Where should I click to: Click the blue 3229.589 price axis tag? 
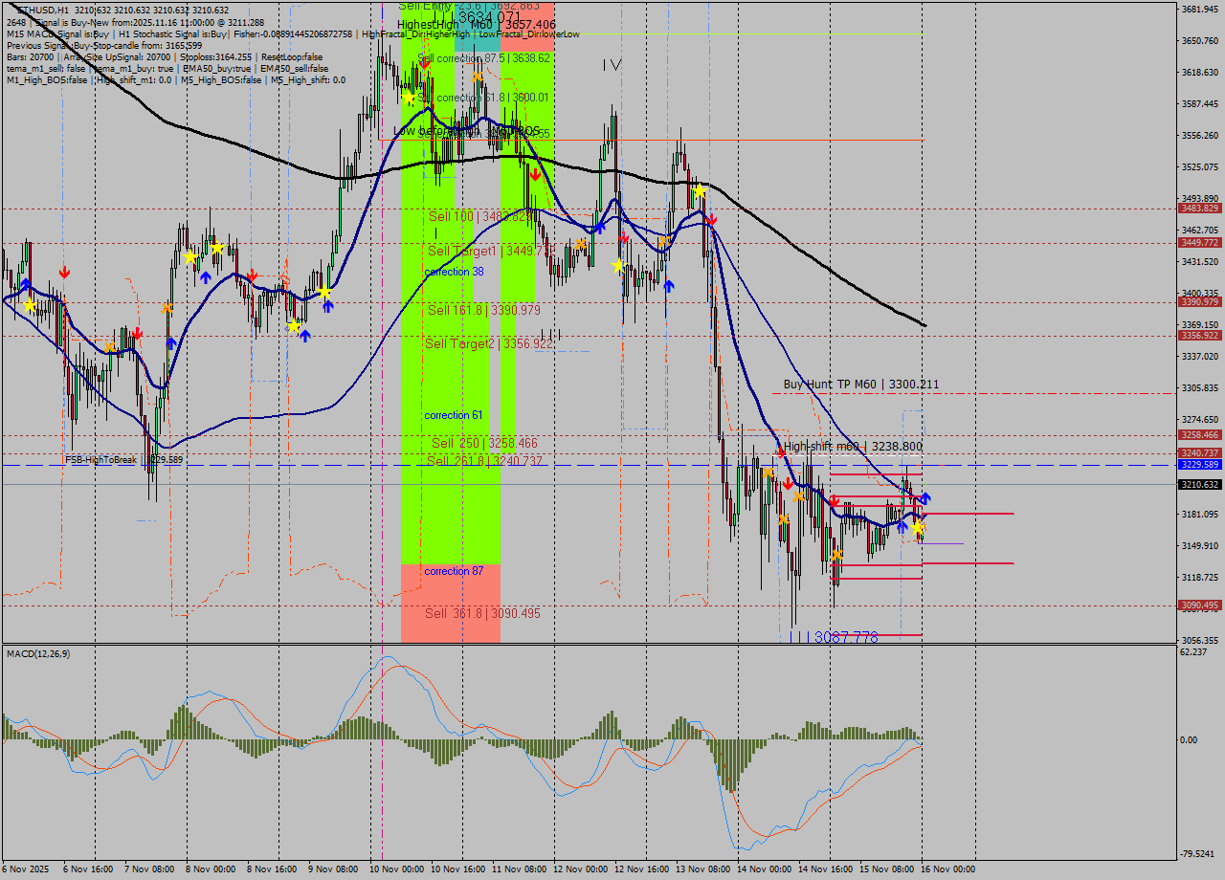tap(1199, 465)
